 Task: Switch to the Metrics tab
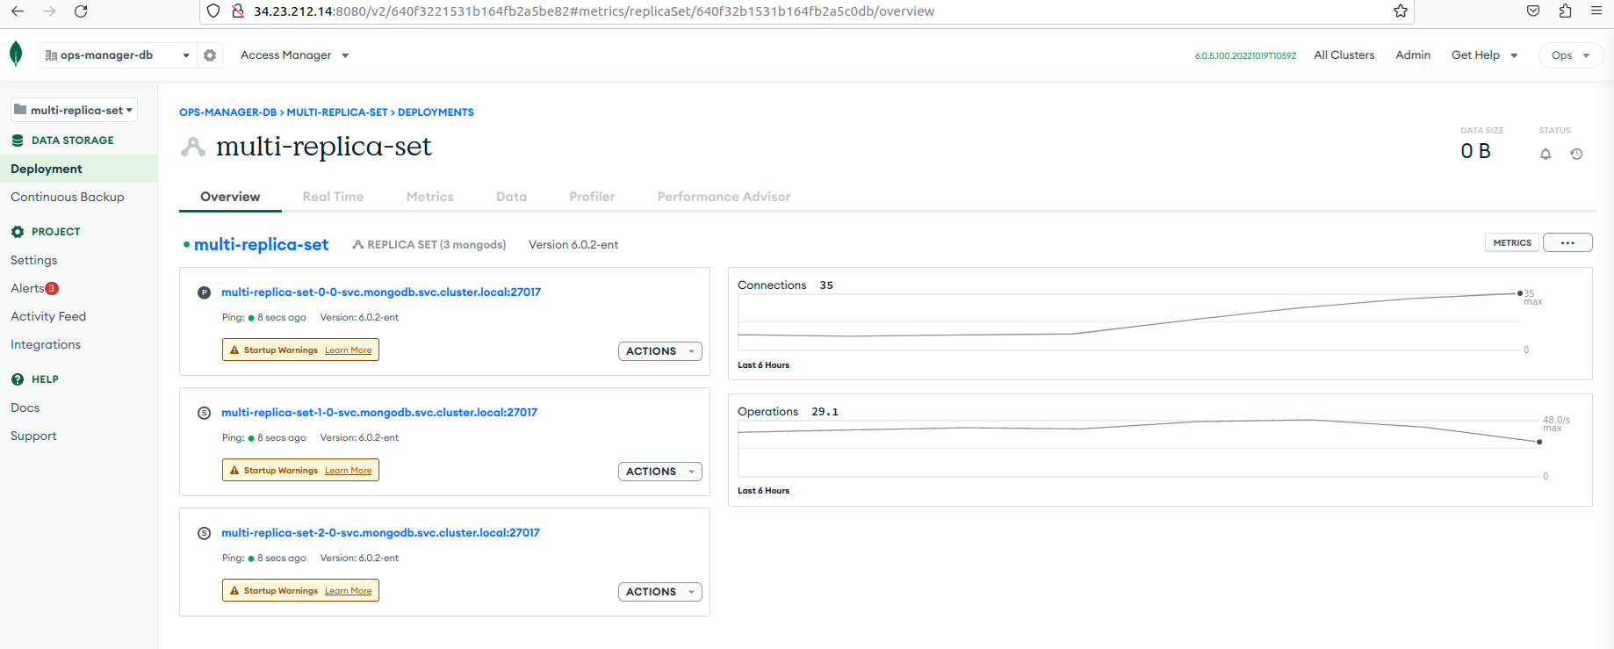click(x=430, y=197)
